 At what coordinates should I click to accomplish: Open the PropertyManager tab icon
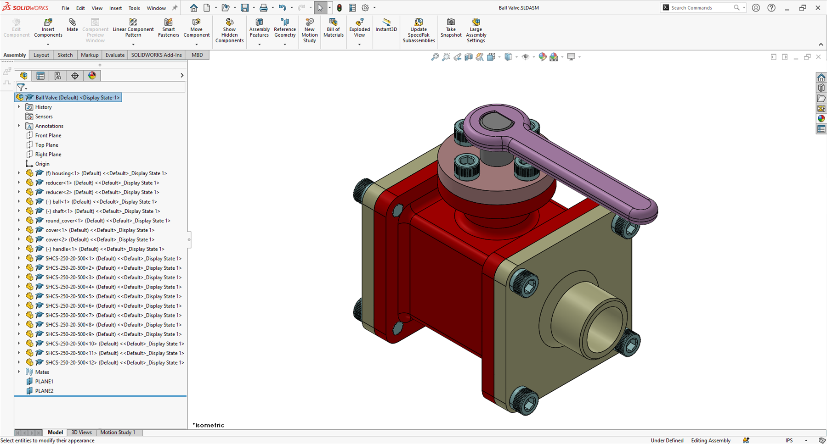click(40, 76)
